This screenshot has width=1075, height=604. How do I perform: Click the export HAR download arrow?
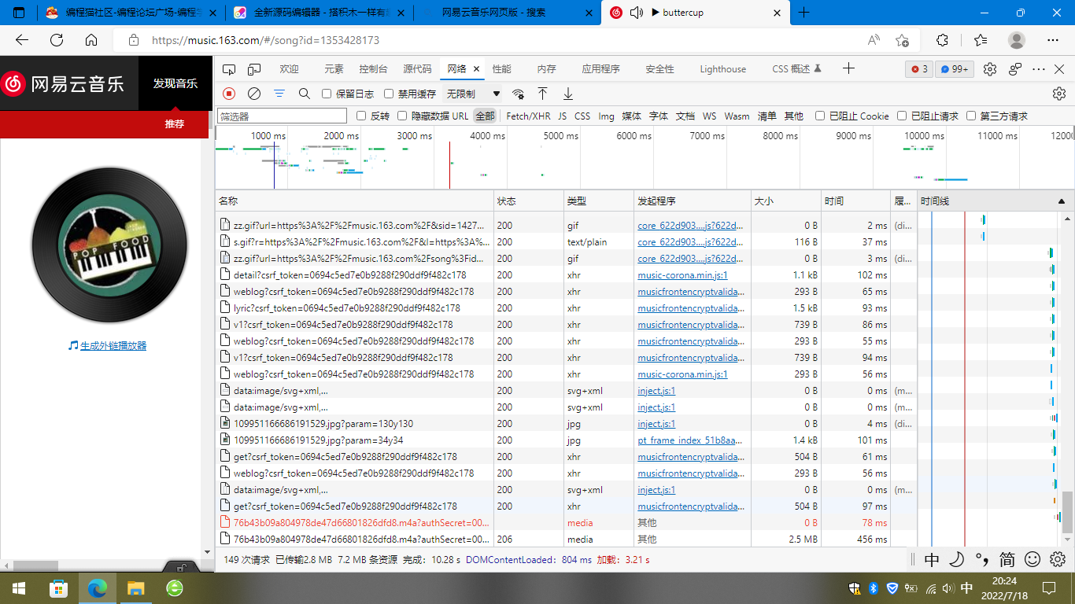[567, 94]
